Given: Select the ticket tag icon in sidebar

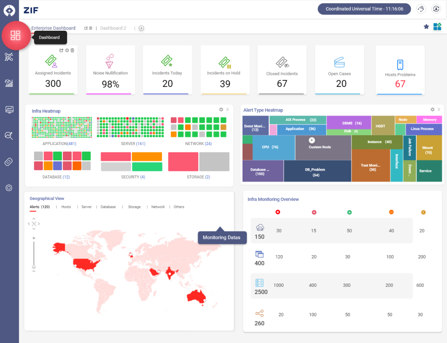Looking at the screenshot, I should point(9,162).
